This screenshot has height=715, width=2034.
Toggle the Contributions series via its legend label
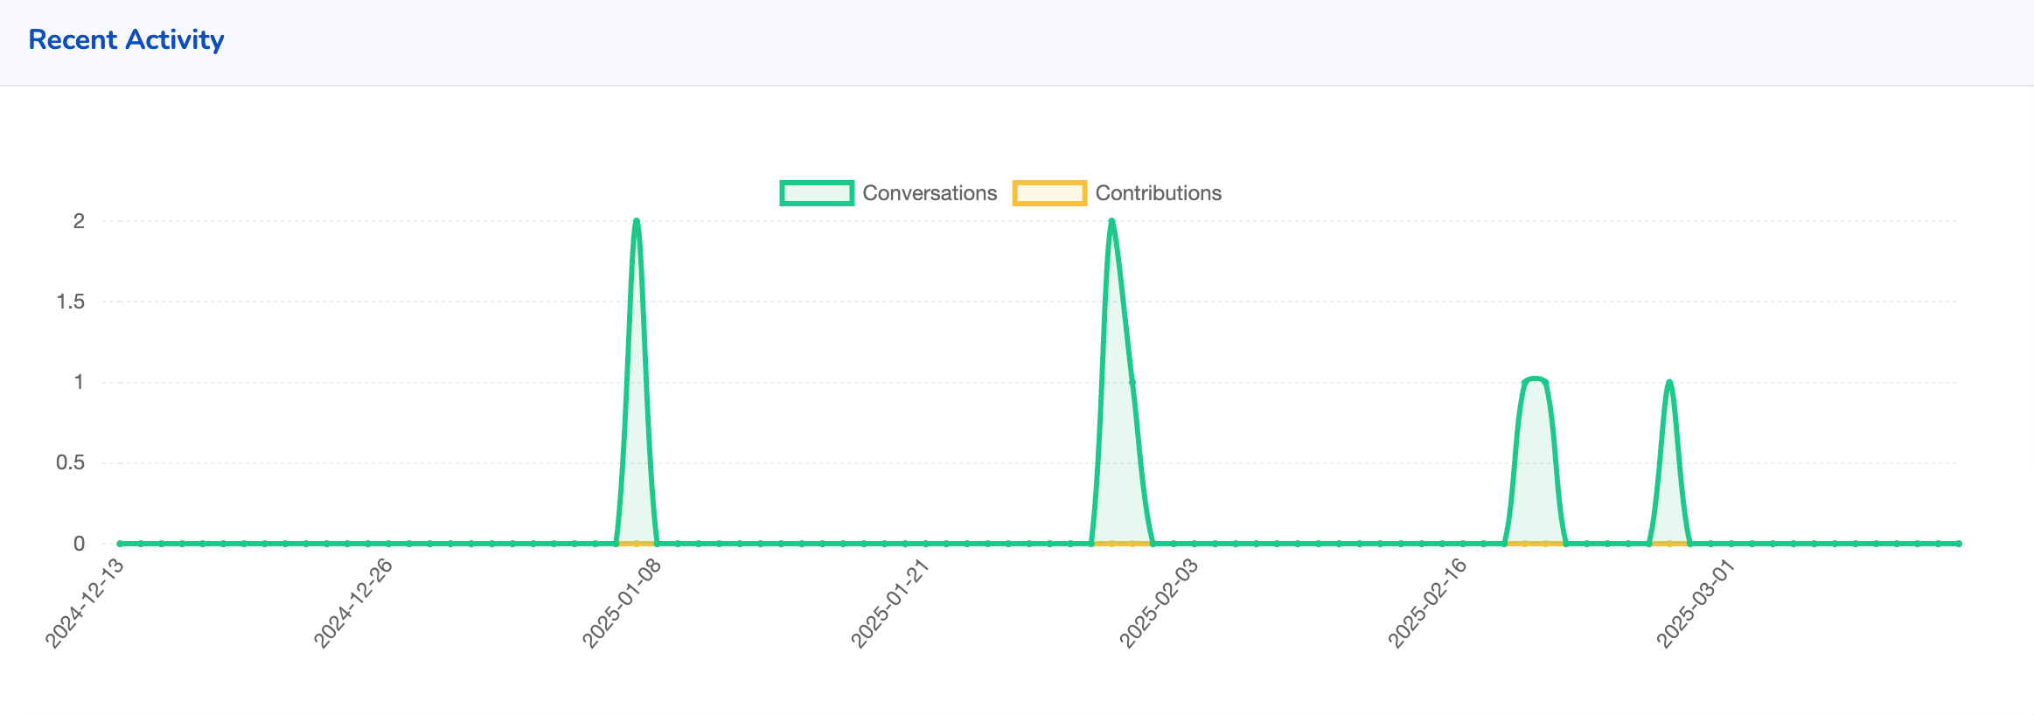pos(1158,193)
